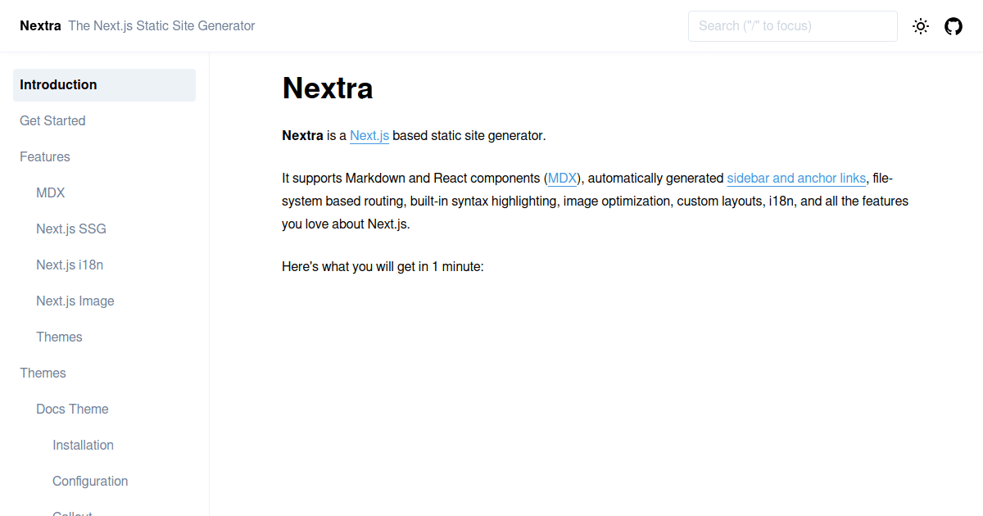Expand the Features sidebar section

pyautogui.click(x=45, y=157)
